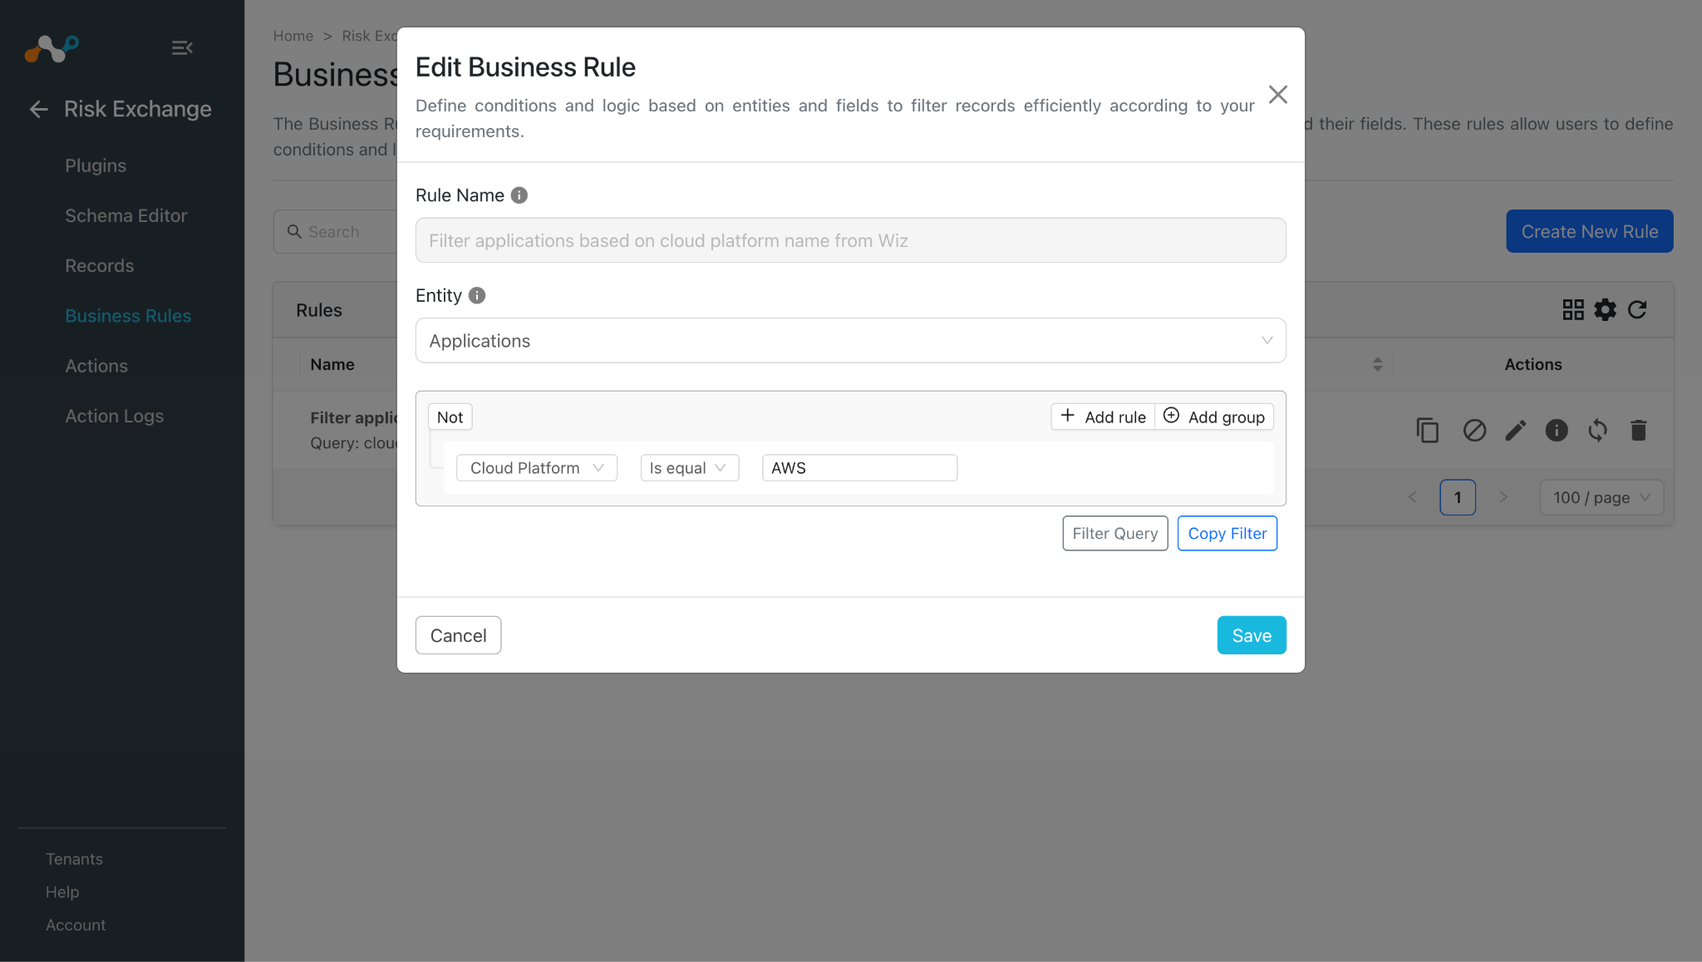Refresh the rules table
Viewport: 1702px width, 962px height.
(x=1637, y=309)
